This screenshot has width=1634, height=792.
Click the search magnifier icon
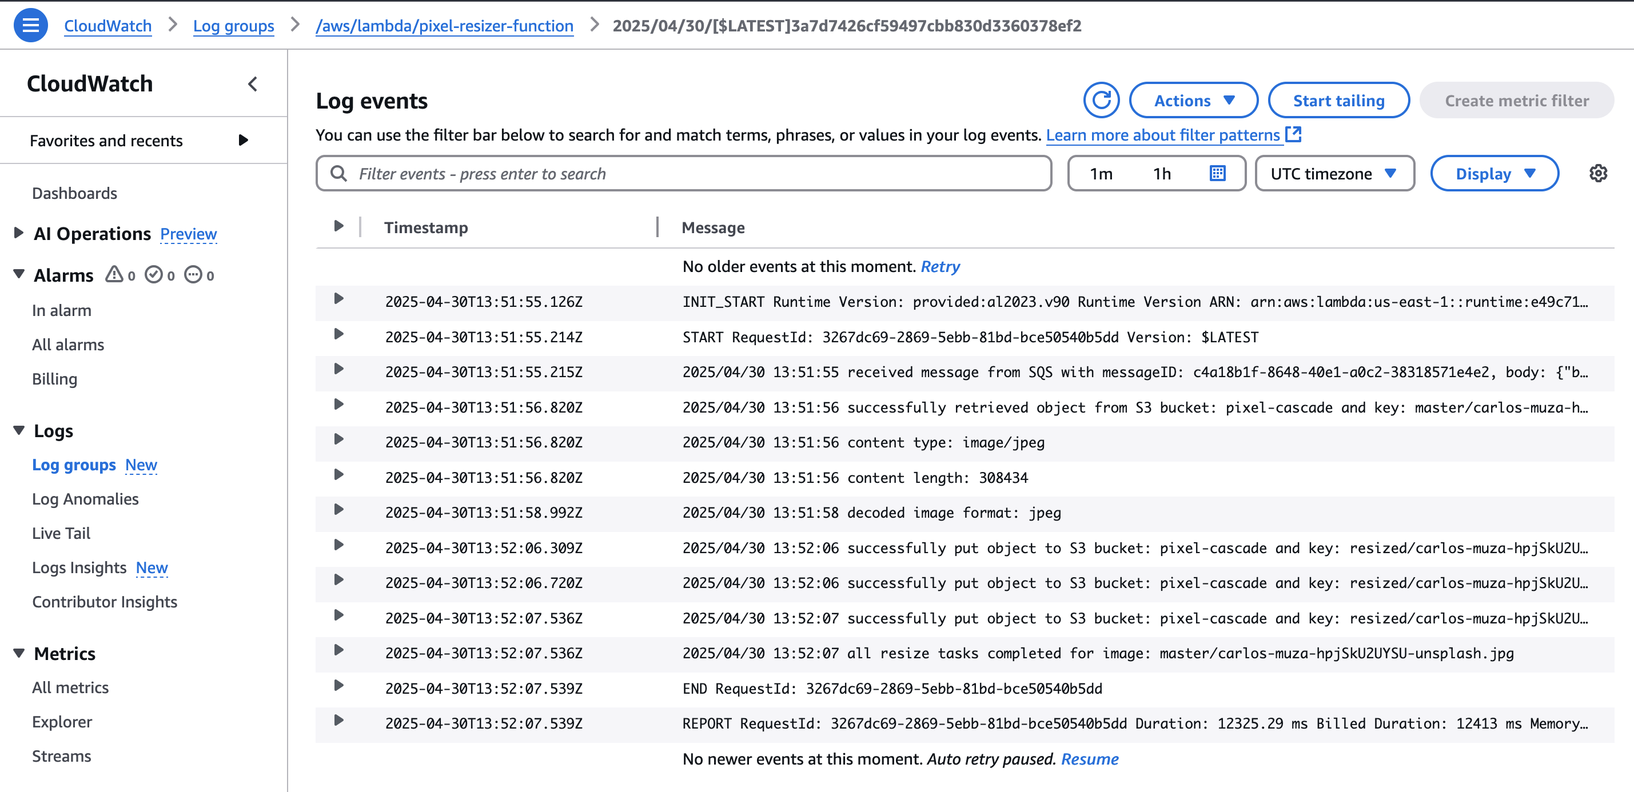(338, 173)
